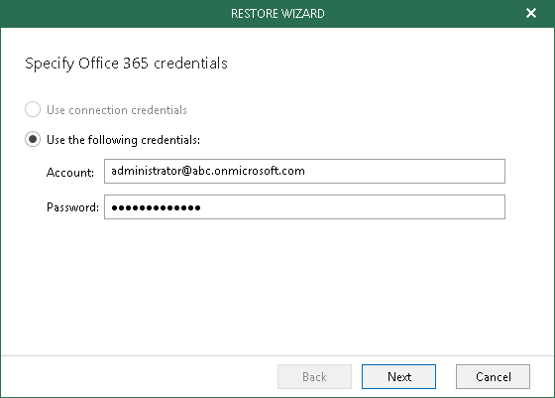Screen dimensions: 555x398
Task: Click the Password: label
Action: (72, 207)
